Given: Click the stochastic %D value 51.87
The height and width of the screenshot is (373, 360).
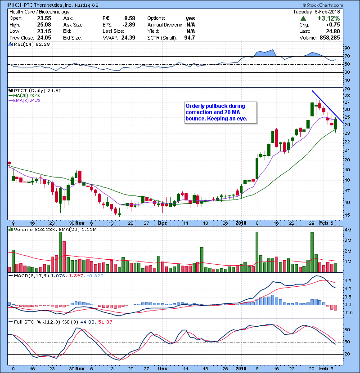Looking at the screenshot, I should [x=105, y=322].
